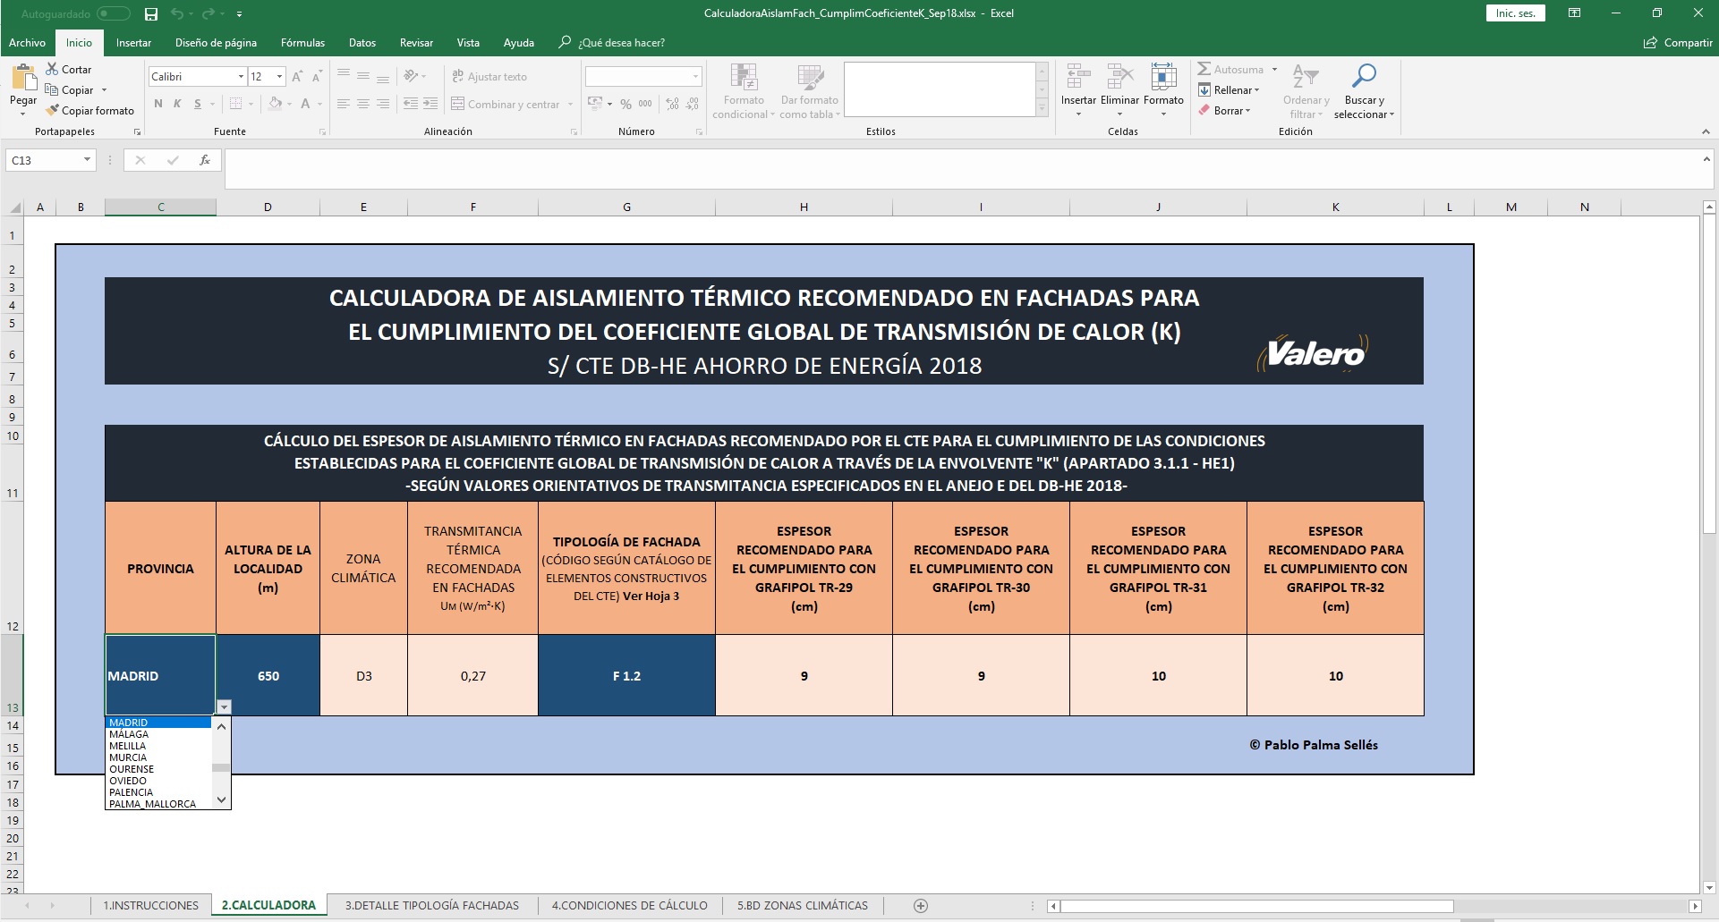Open sheet 5.BD ZONAS CLIMÁTICAS

pyautogui.click(x=803, y=905)
